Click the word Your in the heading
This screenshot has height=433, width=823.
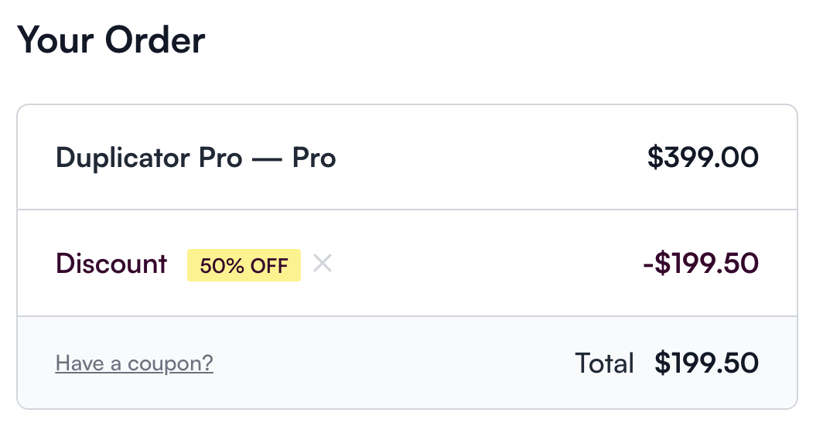[55, 40]
